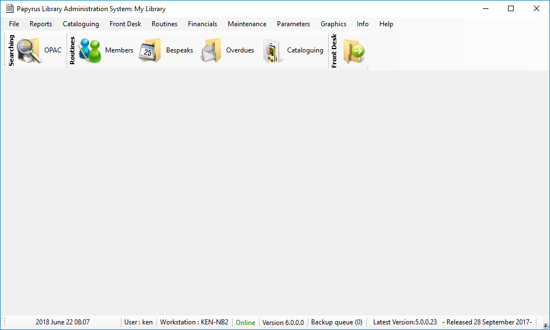Image resolution: width=550 pixels, height=330 pixels.
Task: Expand the status bar overflow arrow
Action: coord(546,326)
